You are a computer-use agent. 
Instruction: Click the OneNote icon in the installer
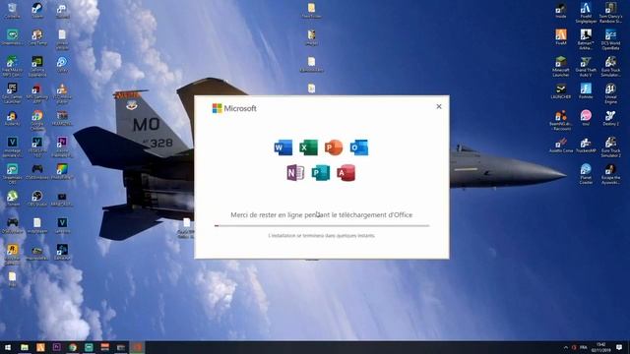coord(295,173)
